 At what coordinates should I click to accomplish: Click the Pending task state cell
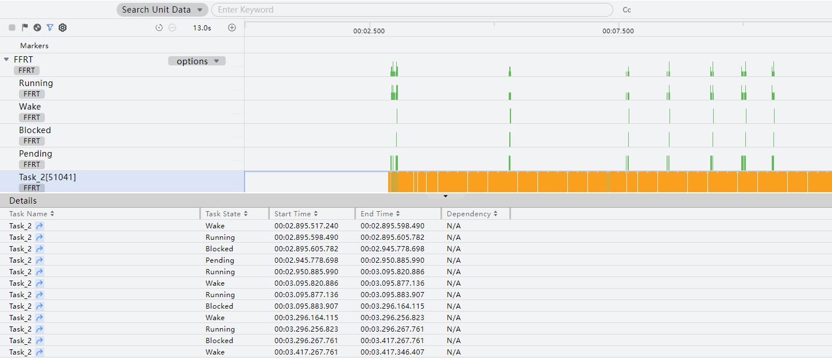220,260
